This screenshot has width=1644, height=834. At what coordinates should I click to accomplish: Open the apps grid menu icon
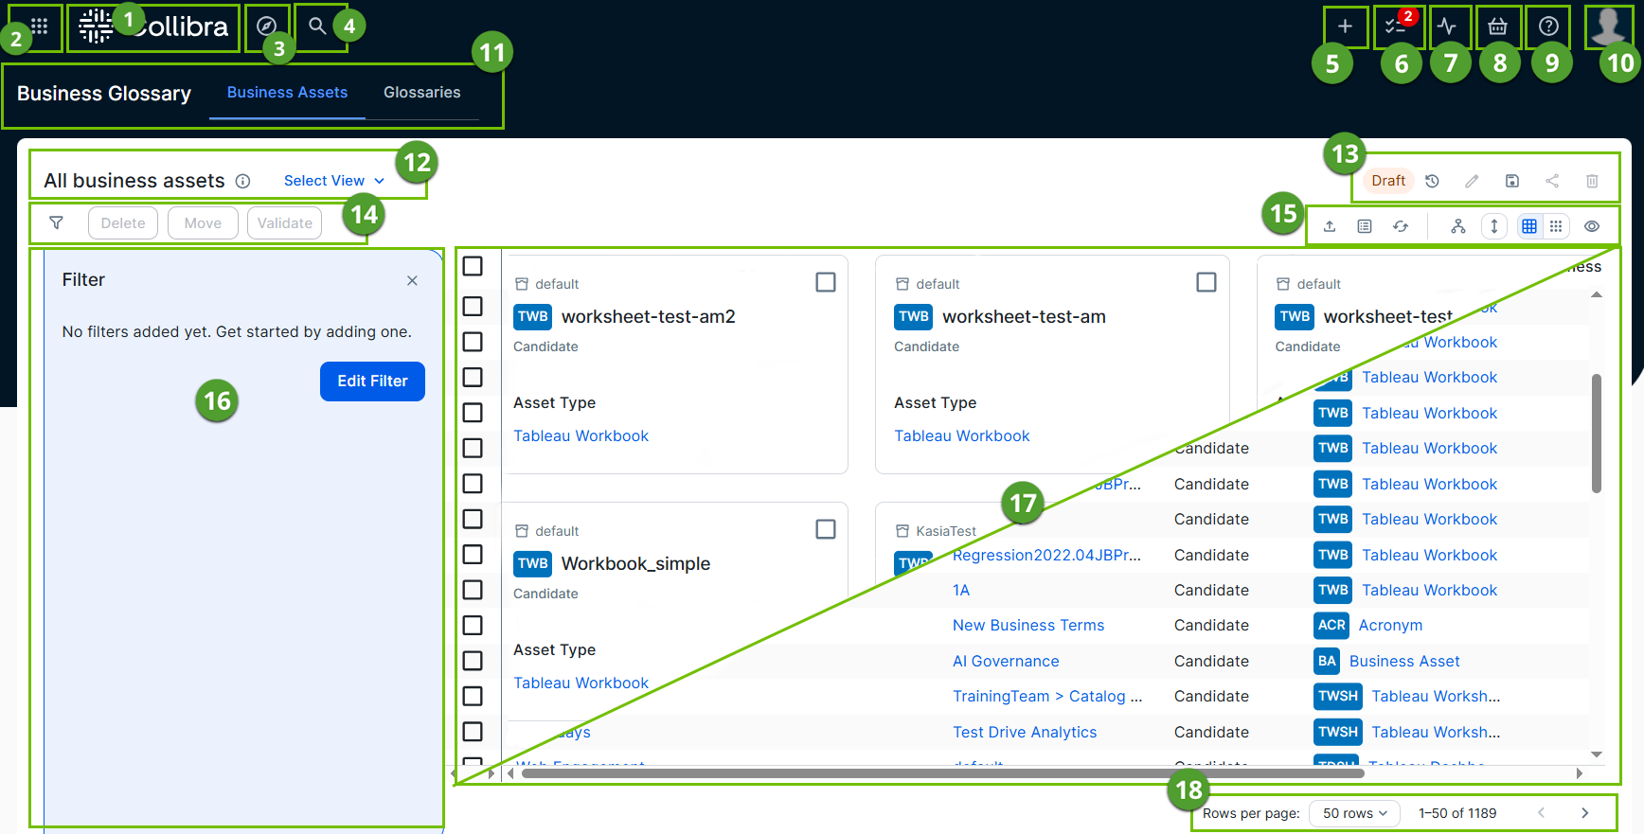pos(39,27)
